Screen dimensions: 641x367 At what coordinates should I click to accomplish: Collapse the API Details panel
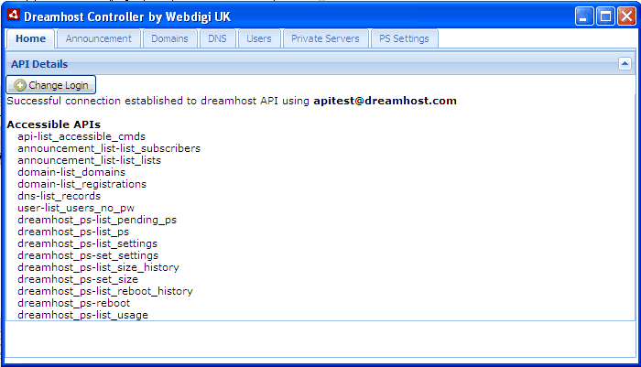pyautogui.click(x=625, y=64)
